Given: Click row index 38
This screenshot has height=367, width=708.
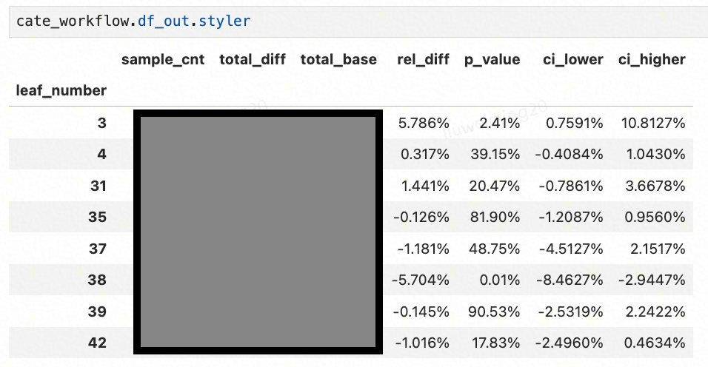Looking at the screenshot, I should (x=98, y=280).
